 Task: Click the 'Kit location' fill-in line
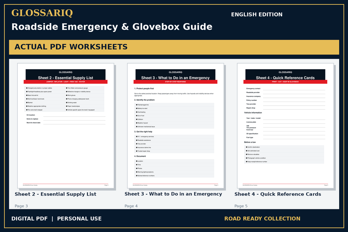coord(74,116)
